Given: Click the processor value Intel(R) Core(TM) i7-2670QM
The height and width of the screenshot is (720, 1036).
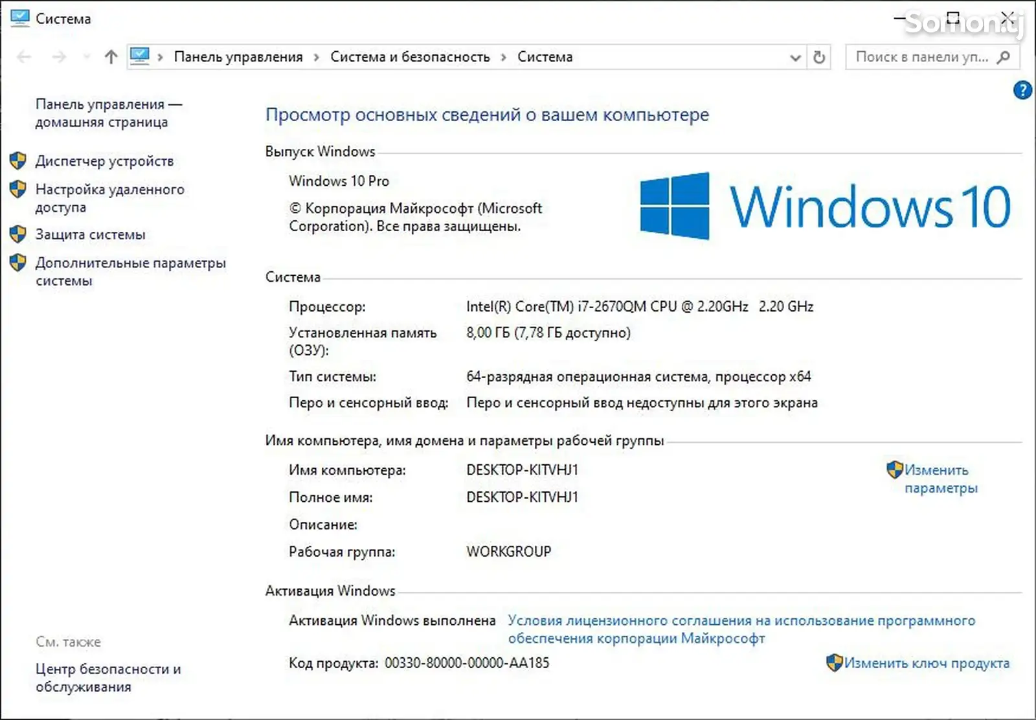Looking at the screenshot, I should click(640, 306).
